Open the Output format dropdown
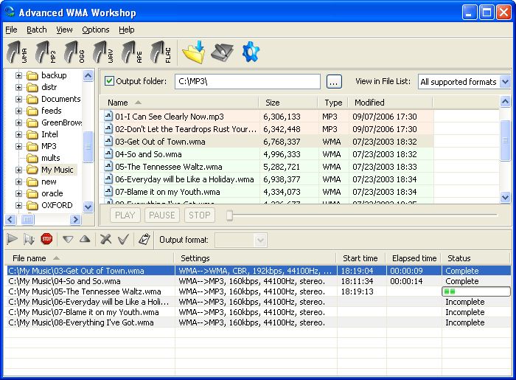Image resolution: width=516 pixels, height=380 pixels. click(260, 240)
